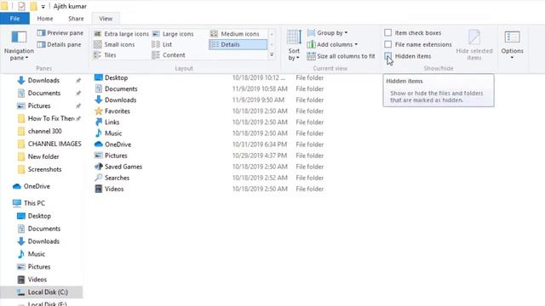Select the Links folder icon

(x=99, y=122)
